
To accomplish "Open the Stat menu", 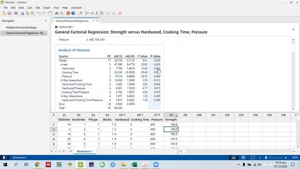I will (37, 8).
